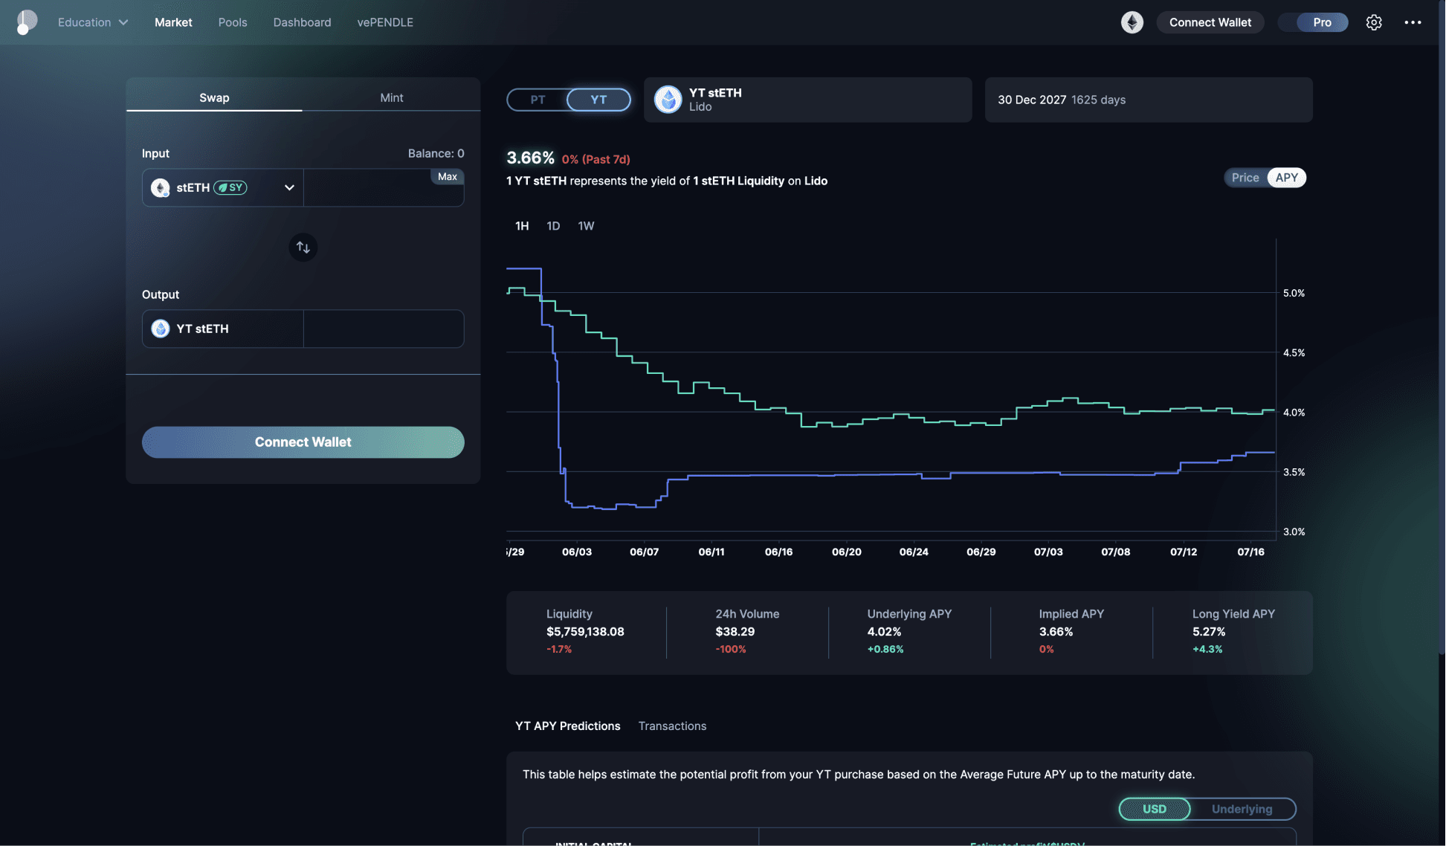Viewport: 1446px width, 846px height.
Task: Open the Transactions tab
Action: (672, 726)
